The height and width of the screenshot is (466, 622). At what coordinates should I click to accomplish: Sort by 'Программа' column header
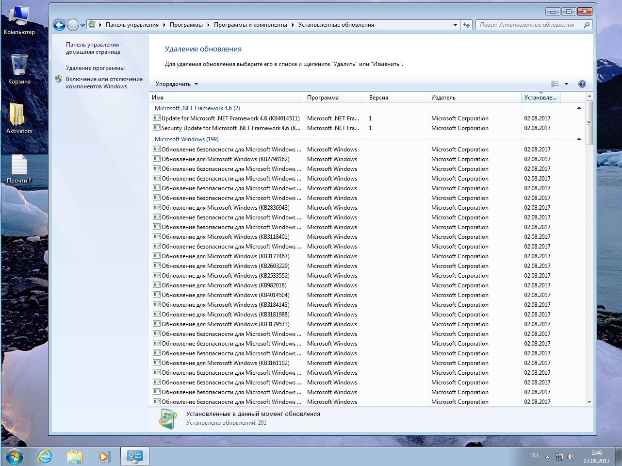pyautogui.click(x=335, y=98)
